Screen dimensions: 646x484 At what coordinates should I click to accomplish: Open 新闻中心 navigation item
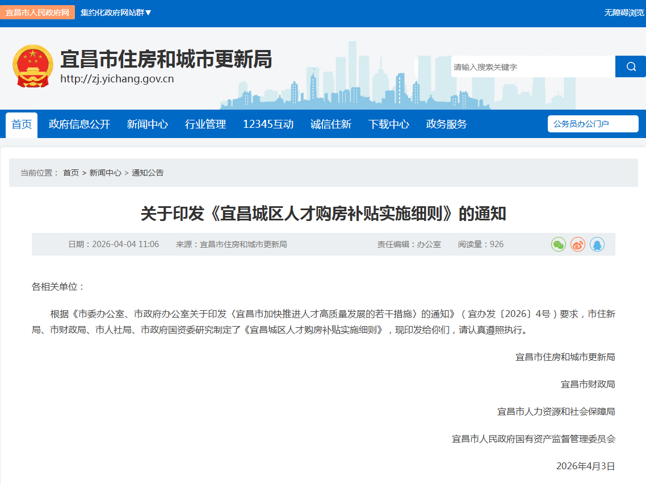click(x=148, y=124)
